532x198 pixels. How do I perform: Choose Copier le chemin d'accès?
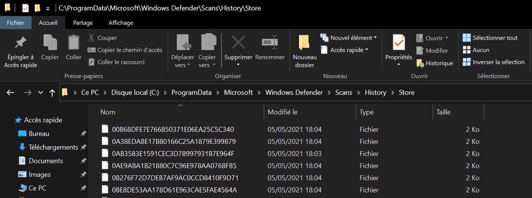pyautogui.click(x=125, y=50)
